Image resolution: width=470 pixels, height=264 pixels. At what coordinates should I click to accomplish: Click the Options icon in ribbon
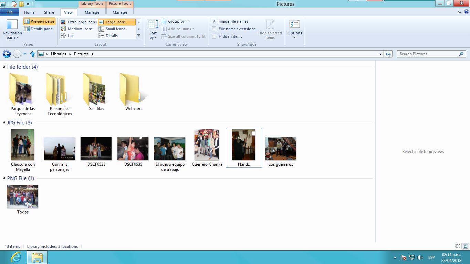(294, 25)
